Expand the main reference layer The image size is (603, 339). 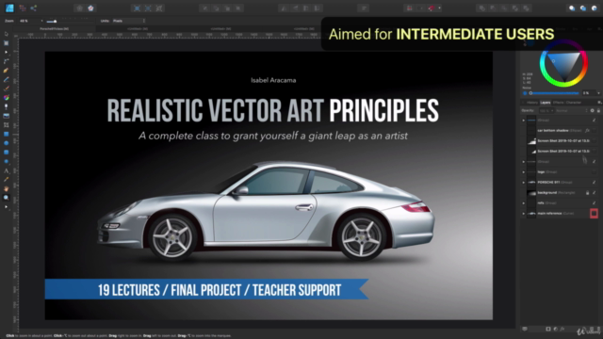pos(524,214)
